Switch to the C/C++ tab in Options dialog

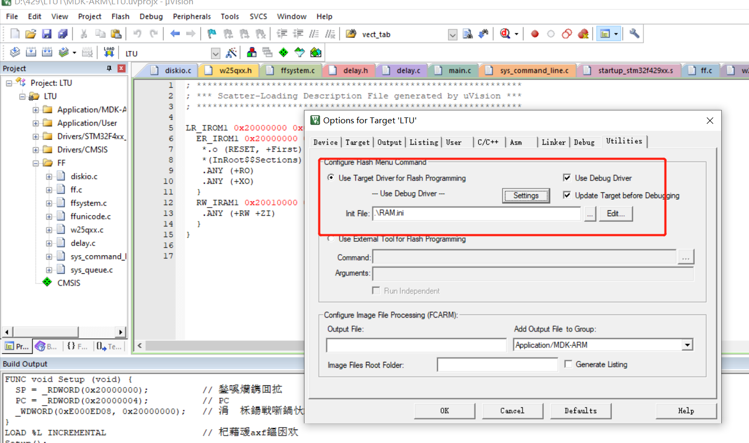[x=488, y=142]
